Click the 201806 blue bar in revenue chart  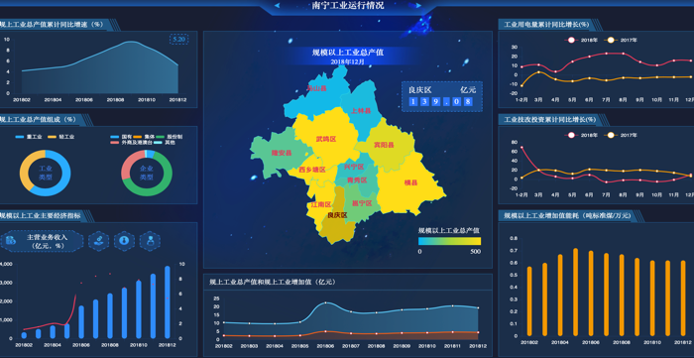(81, 322)
